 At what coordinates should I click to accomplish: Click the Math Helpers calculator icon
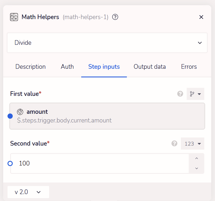pyautogui.click(x=14, y=17)
